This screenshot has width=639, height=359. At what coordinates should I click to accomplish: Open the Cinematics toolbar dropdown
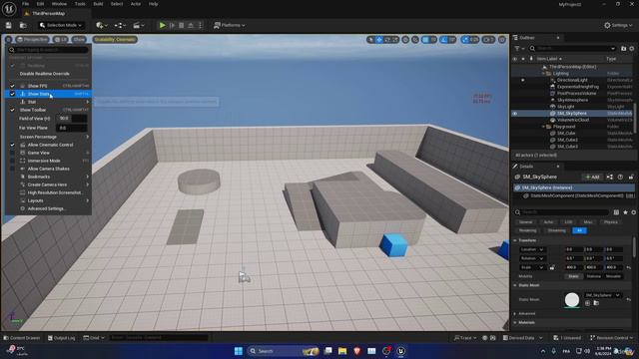coord(138,25)
